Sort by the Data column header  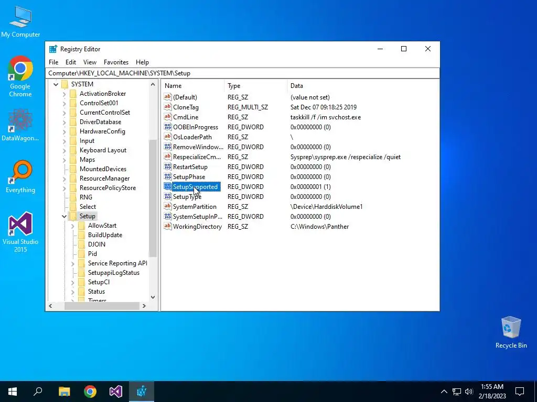point(362,86)
